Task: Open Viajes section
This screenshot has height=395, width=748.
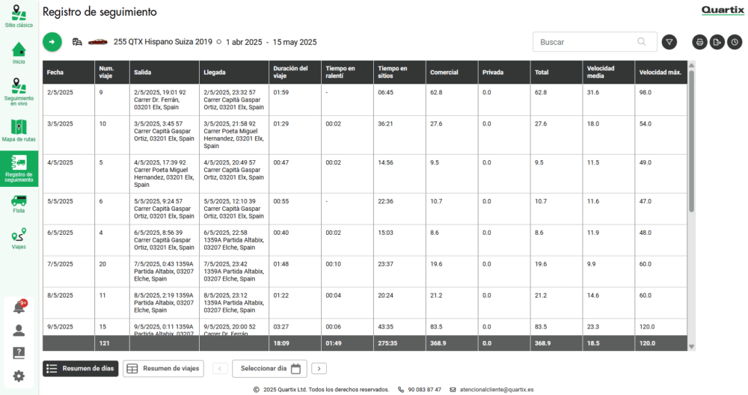Action: pyautogui.click(x=19, y=239)
